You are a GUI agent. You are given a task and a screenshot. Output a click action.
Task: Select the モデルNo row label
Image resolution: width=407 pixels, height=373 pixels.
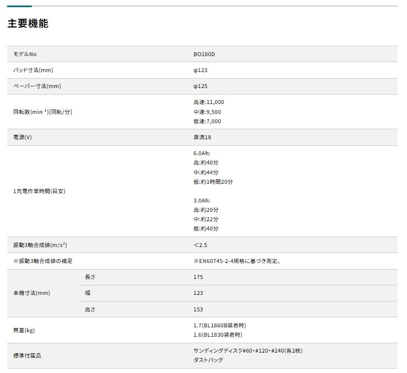coord(25,54)
